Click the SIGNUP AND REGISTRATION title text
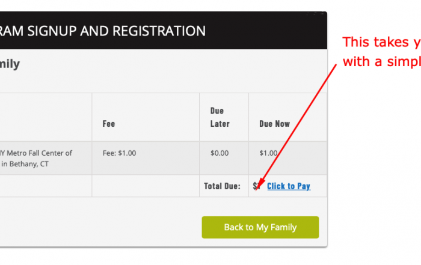421x265 pixels. click(117, 31)
